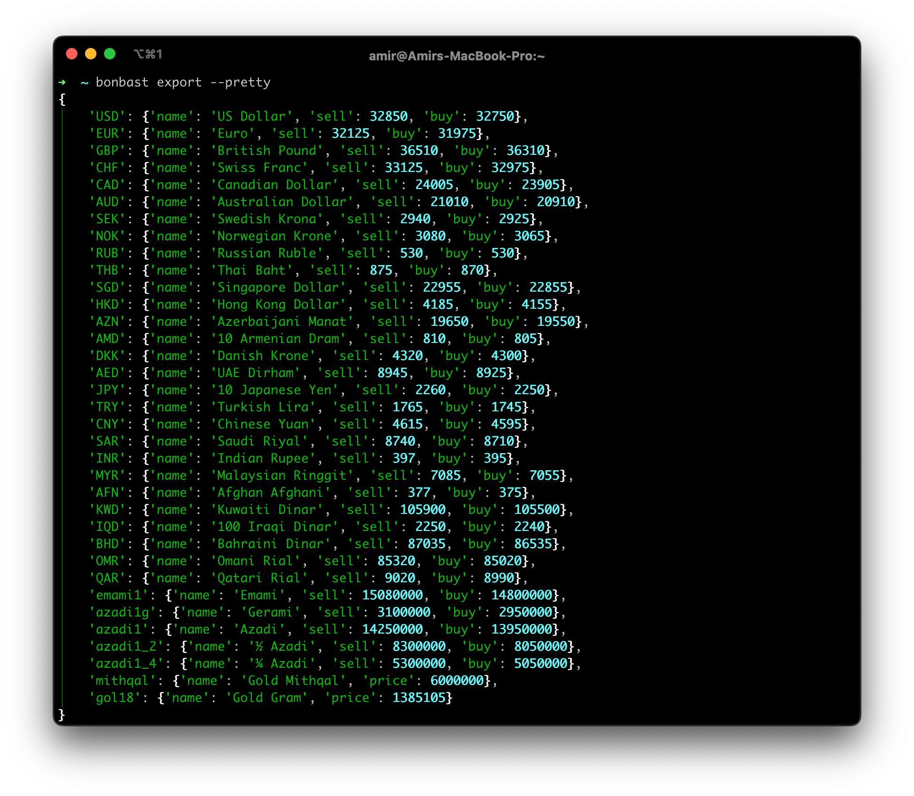Click the 'British Pound' name string
The height and width of the screenshot is (796, 914).
click(267, 151)
